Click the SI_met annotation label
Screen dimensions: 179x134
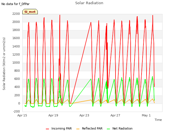[x=30, y=12]
